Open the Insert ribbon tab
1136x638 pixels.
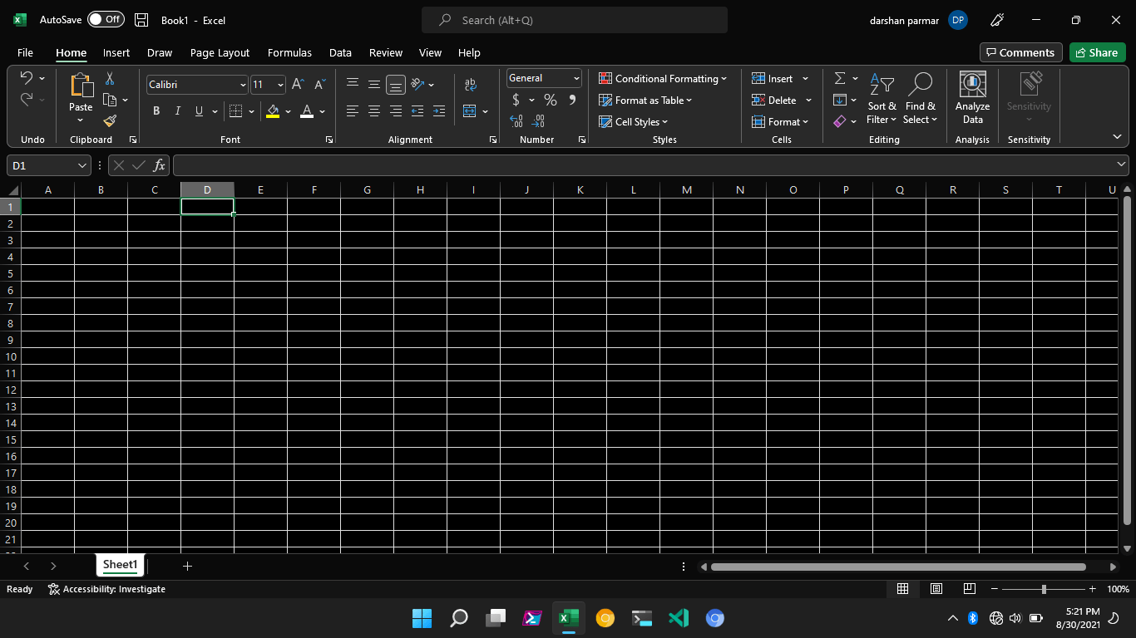coord(116,52)
